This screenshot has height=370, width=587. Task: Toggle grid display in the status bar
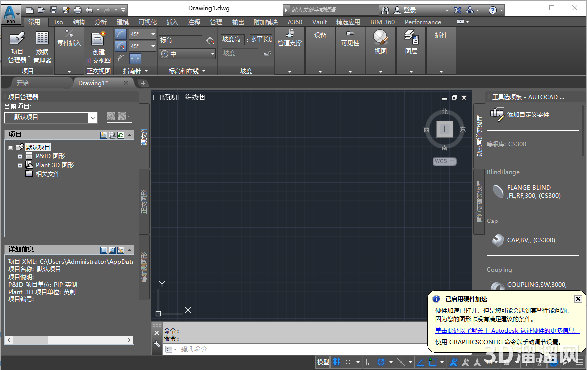[336, 362]
